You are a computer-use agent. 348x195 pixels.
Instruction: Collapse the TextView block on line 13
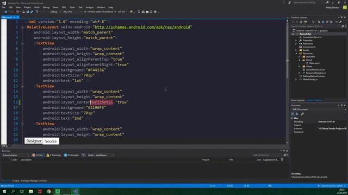pyautogui.click(x=22, y=86)
